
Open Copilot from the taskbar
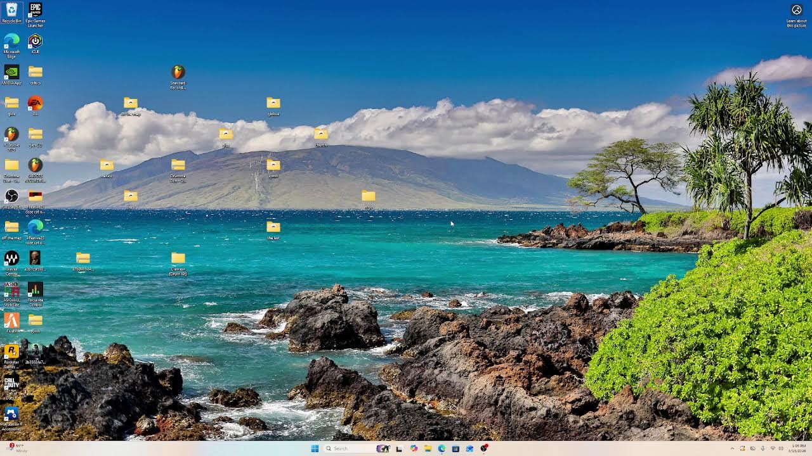point(414,448)
